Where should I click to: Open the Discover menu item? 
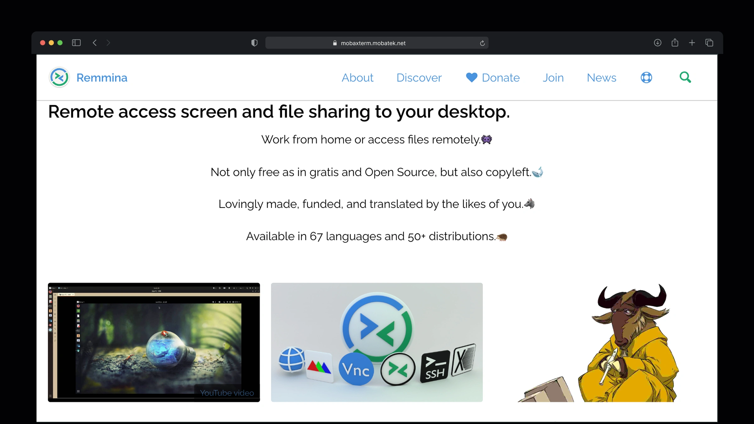[x=419, y=78]
